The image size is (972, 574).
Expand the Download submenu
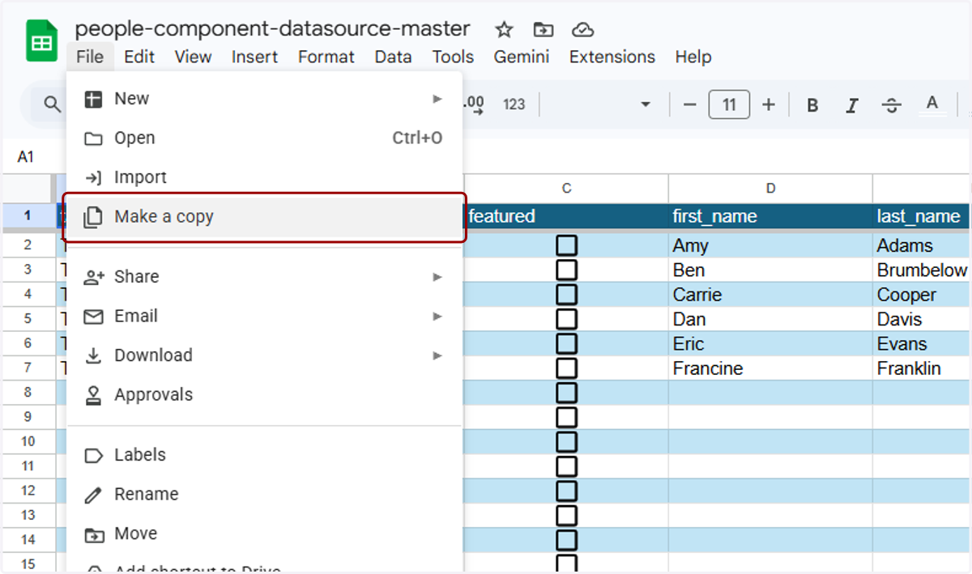click(x=264, y=355)
